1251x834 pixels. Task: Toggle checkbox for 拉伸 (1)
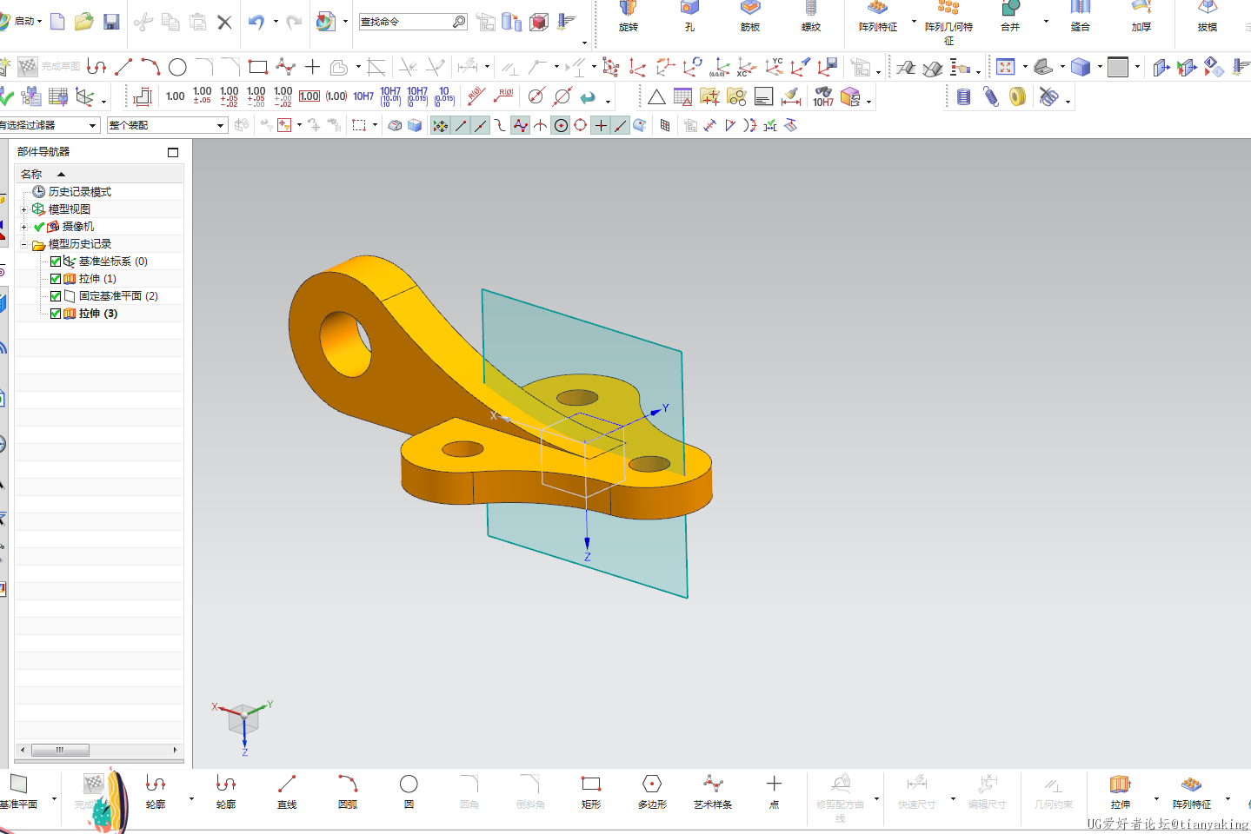click(x=56, y=279)
